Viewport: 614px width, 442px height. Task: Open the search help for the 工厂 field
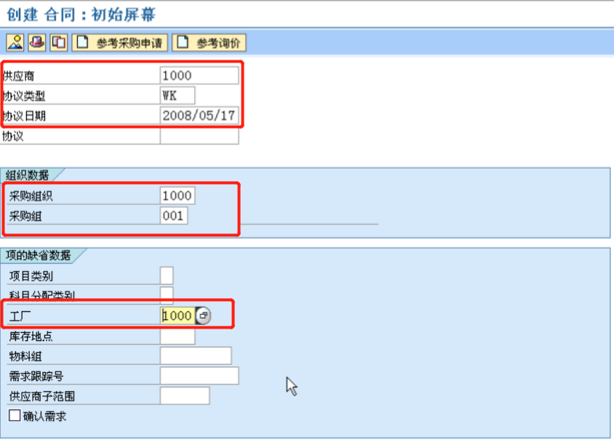204,316
